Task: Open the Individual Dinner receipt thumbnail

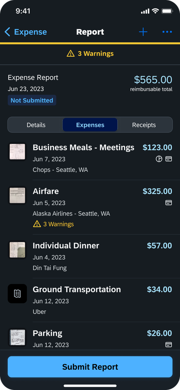Action: [17, 250]
